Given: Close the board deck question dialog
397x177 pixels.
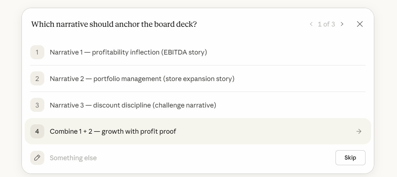Looking at the screenshot, I should pos(360,24).
